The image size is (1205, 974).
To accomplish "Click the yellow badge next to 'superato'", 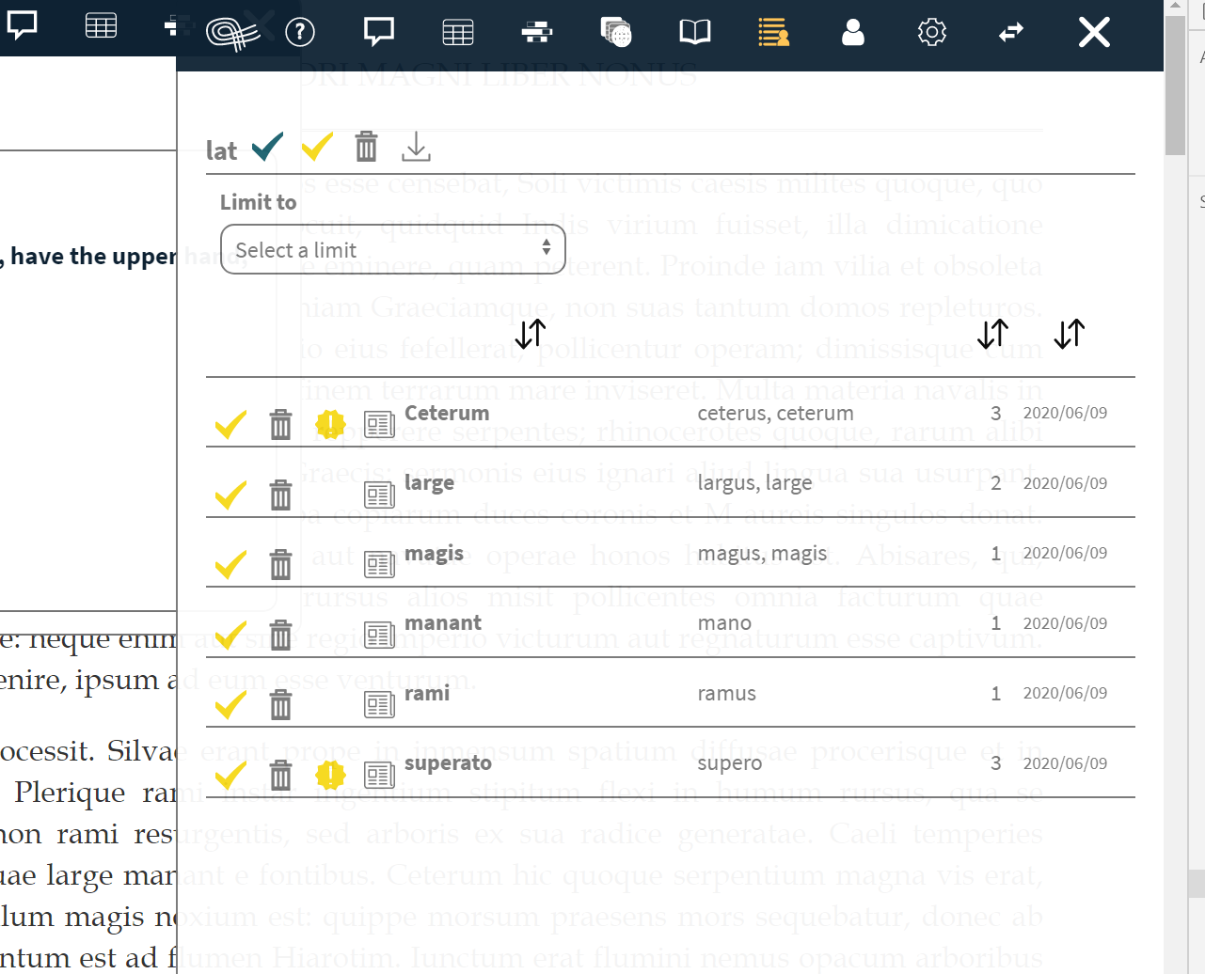I will point(330,775).
